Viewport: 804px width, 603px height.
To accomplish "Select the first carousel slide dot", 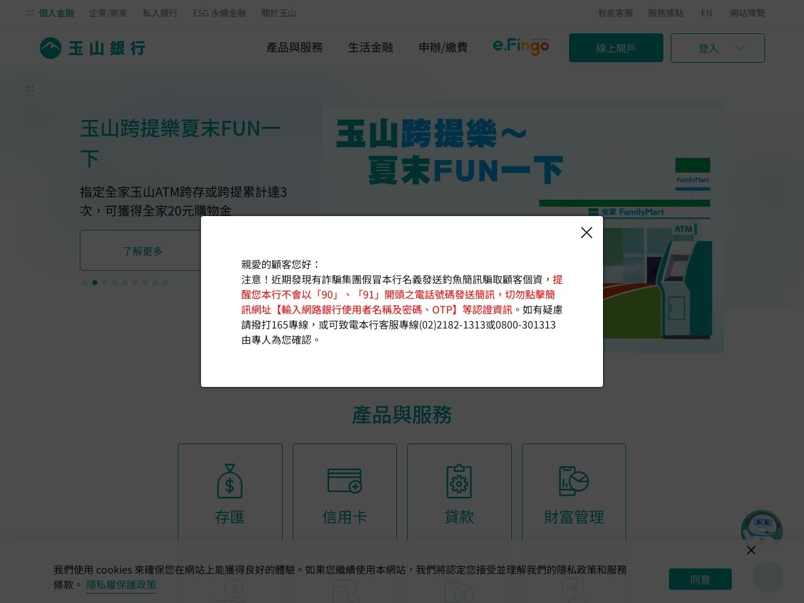I will tap(85, 283).
